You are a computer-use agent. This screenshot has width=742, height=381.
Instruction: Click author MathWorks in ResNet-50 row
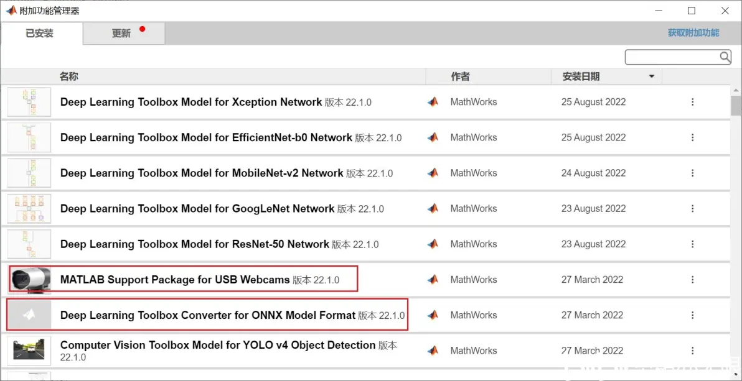[x=473, y=244]
